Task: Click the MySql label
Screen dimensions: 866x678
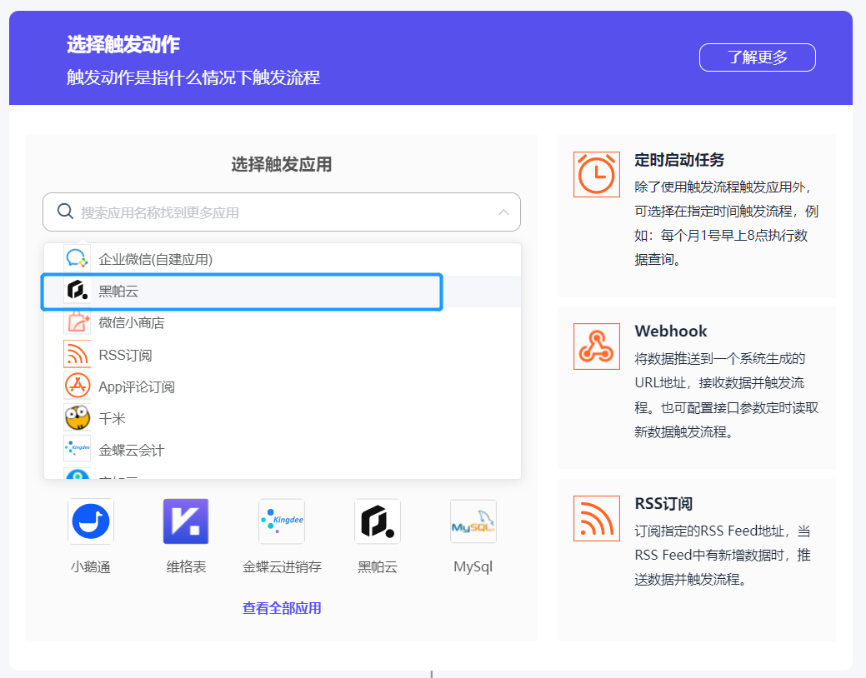Action: point(473,566)
